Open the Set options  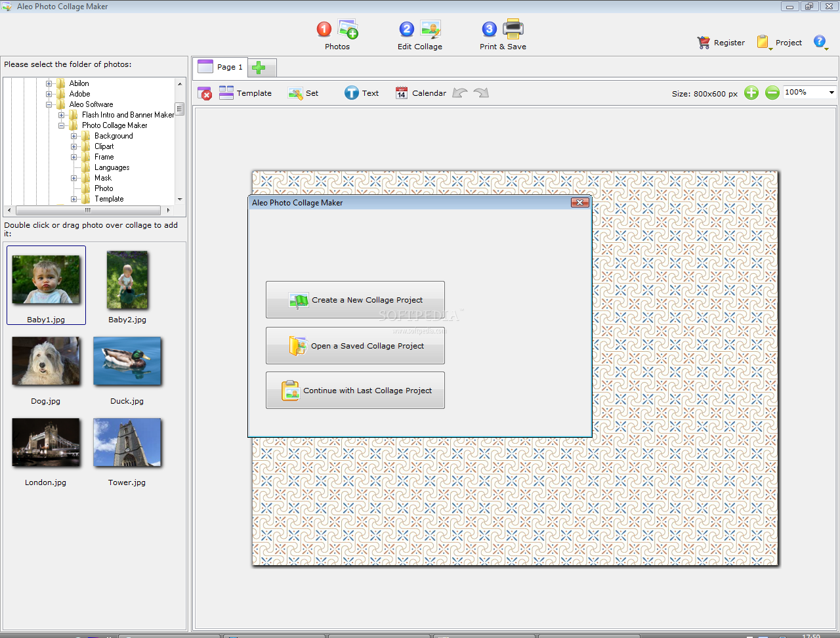coord(303,93)
